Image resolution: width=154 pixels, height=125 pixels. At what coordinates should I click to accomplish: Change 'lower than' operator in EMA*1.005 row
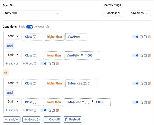point(54,102)
